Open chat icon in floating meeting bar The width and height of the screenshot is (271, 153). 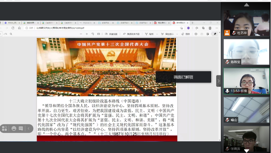(x=21, y=128)
